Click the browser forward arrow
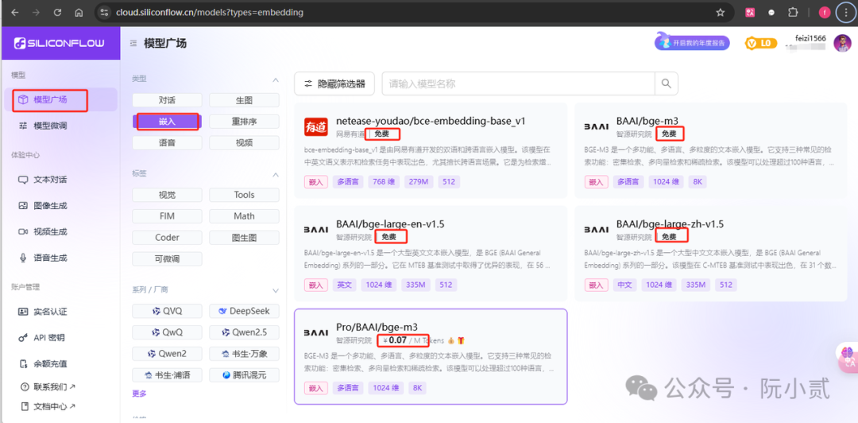Screen dimensions: 858x423 point(36,12)
